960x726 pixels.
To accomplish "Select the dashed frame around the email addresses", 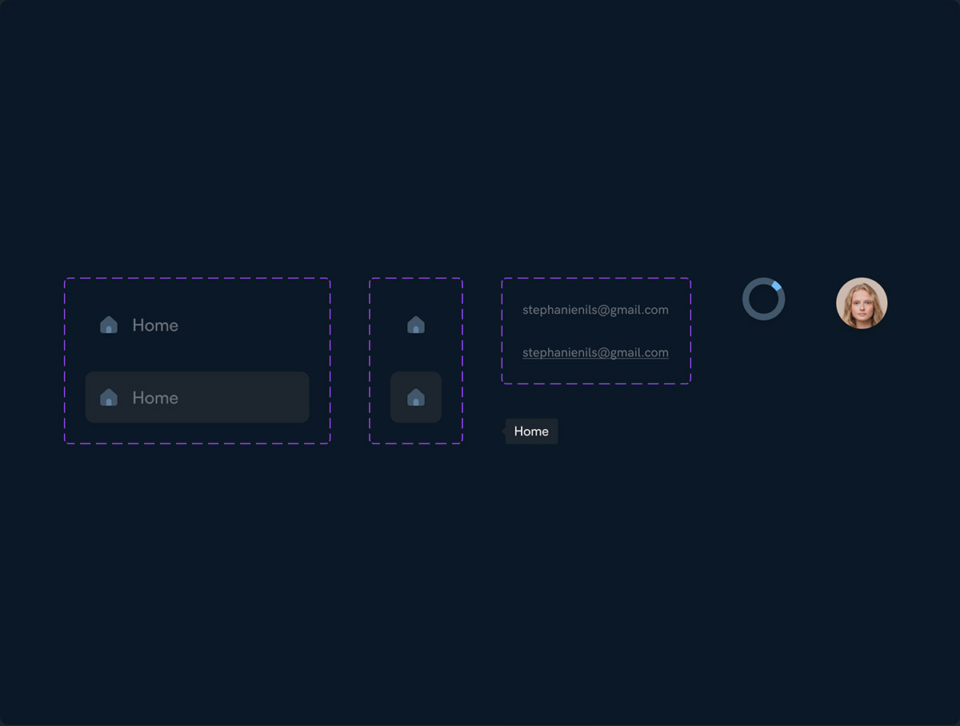I will point(596,279).
